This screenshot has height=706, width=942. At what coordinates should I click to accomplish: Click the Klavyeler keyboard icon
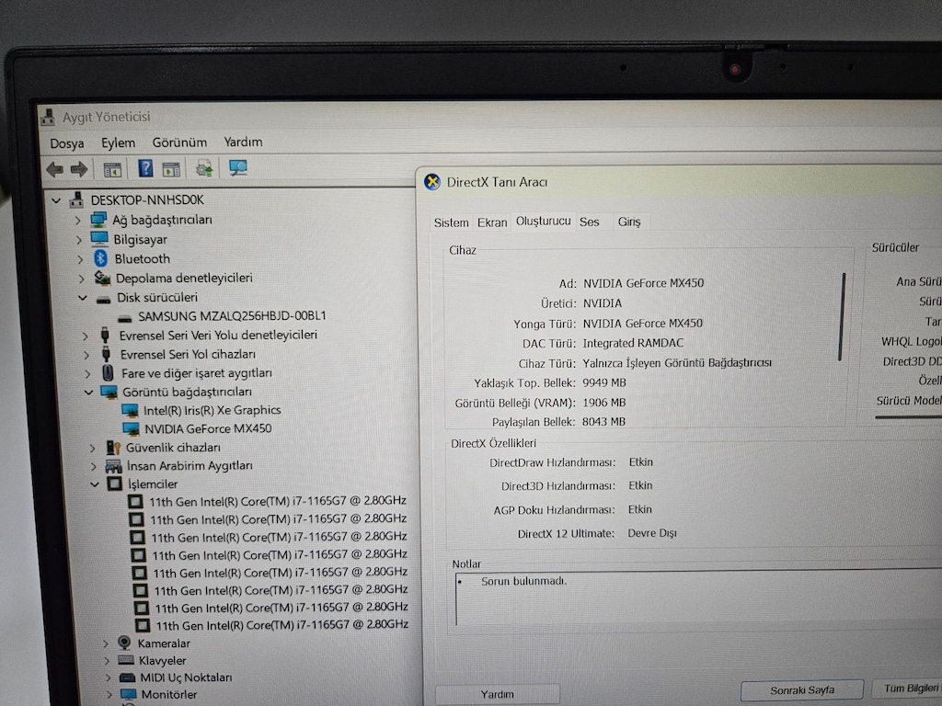click(x=125, y=660)
